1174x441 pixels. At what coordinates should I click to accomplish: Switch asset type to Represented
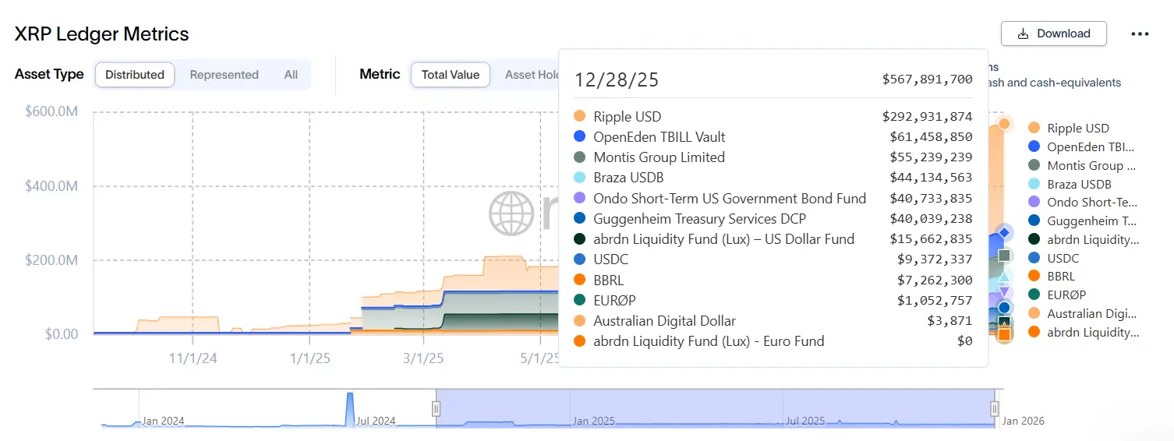(224, 75)
